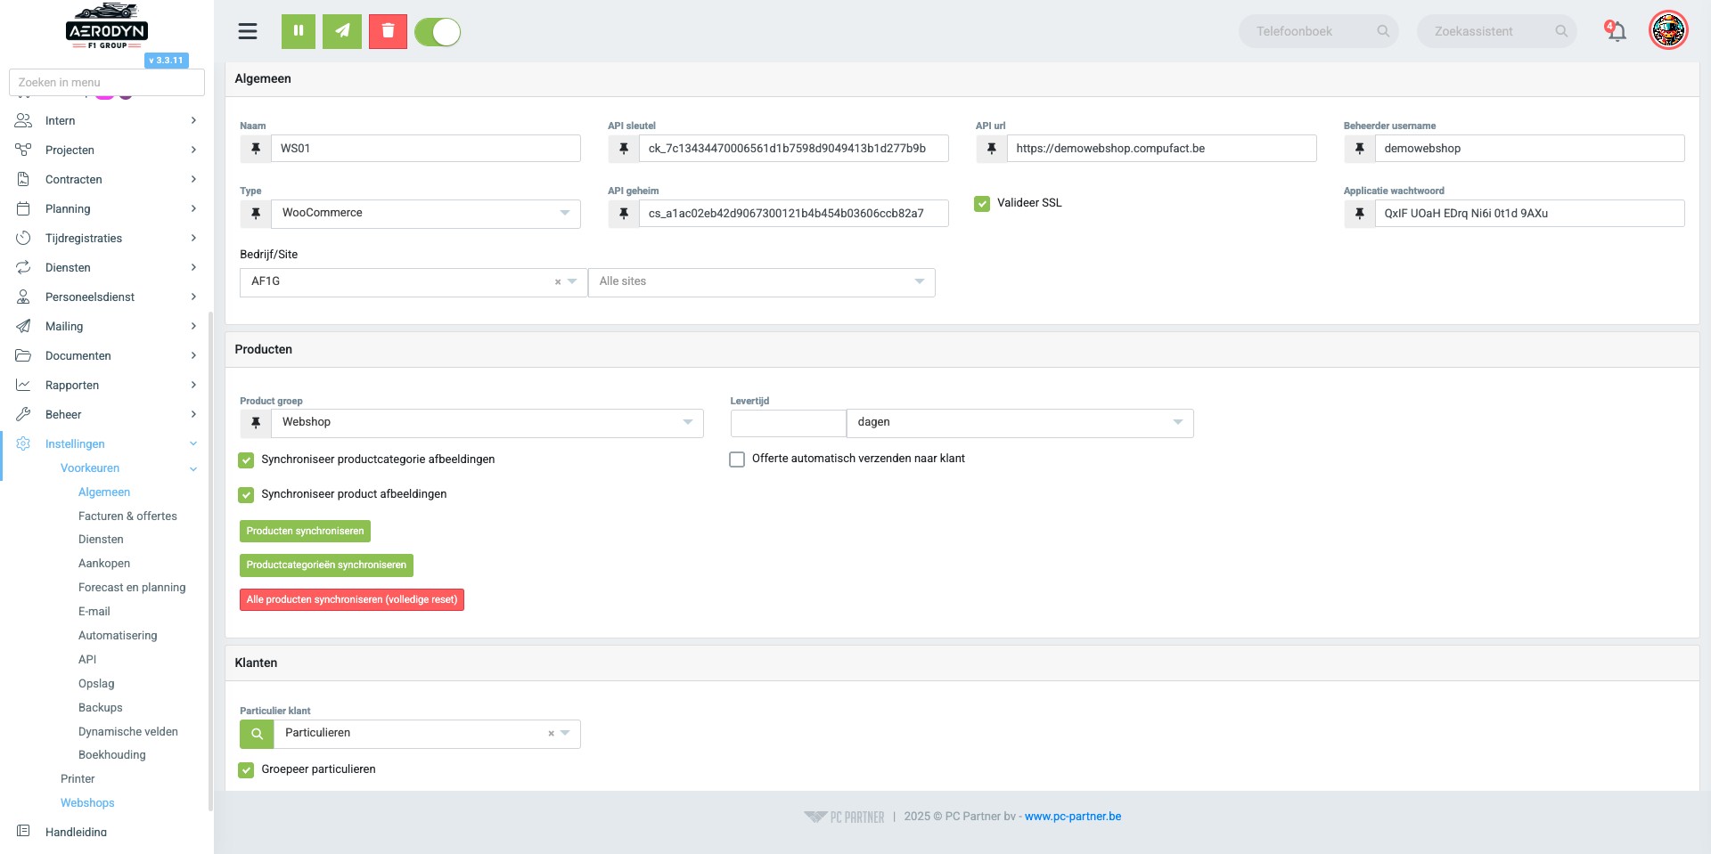Expand the Documenten menu
This screenshot has width=1711, height=854.
(x=106, y=355)
